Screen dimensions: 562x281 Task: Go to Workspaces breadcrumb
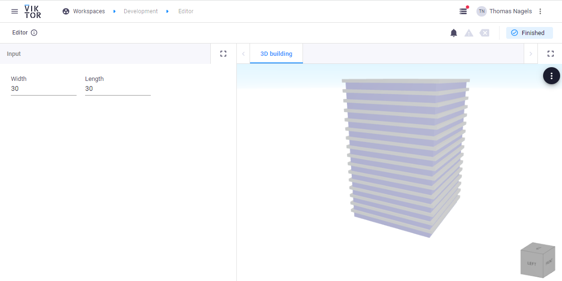pyautogui.click(x=88, y=11)
